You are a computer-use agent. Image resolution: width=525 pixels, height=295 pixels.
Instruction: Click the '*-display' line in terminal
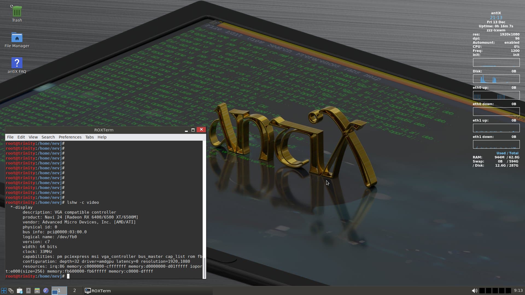coord(22,207)
